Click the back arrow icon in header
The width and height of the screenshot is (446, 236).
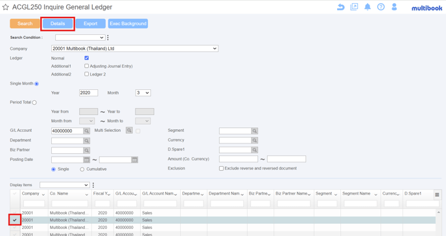tap(340, 7)
